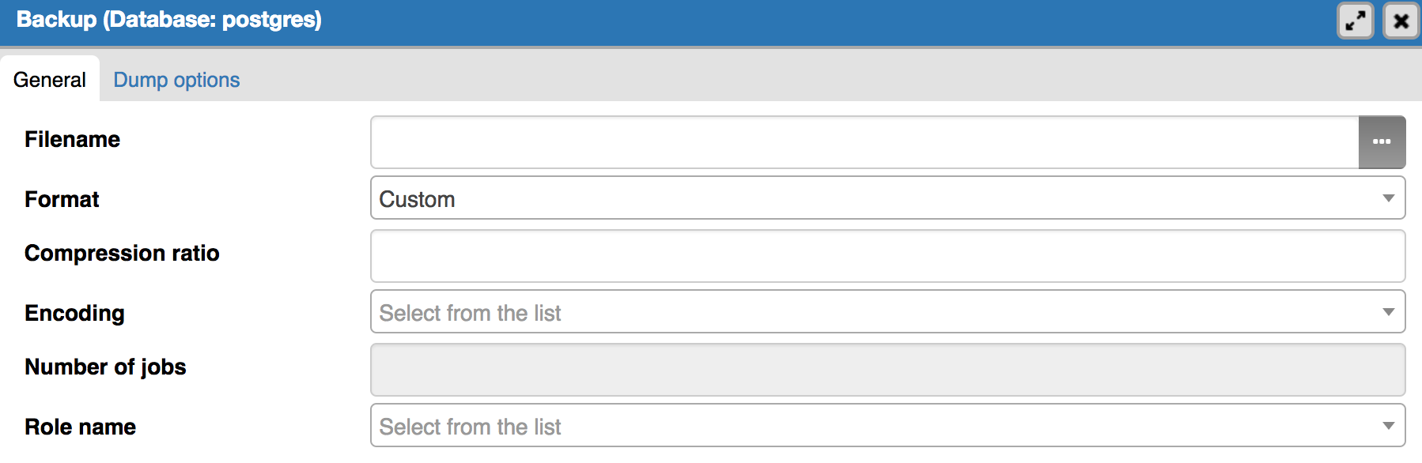1422x463 pixels.
Task: Click the Encoding label
Action: [x=74, y=313]
